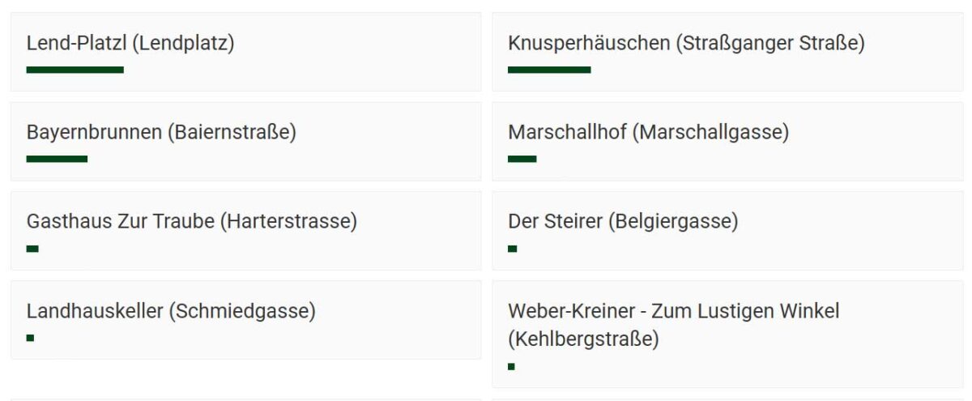This screenshot has width=972, height=401.
Task: Select the Lend-Platzl (Lendplatz) entry
Action: click(130, 43)
